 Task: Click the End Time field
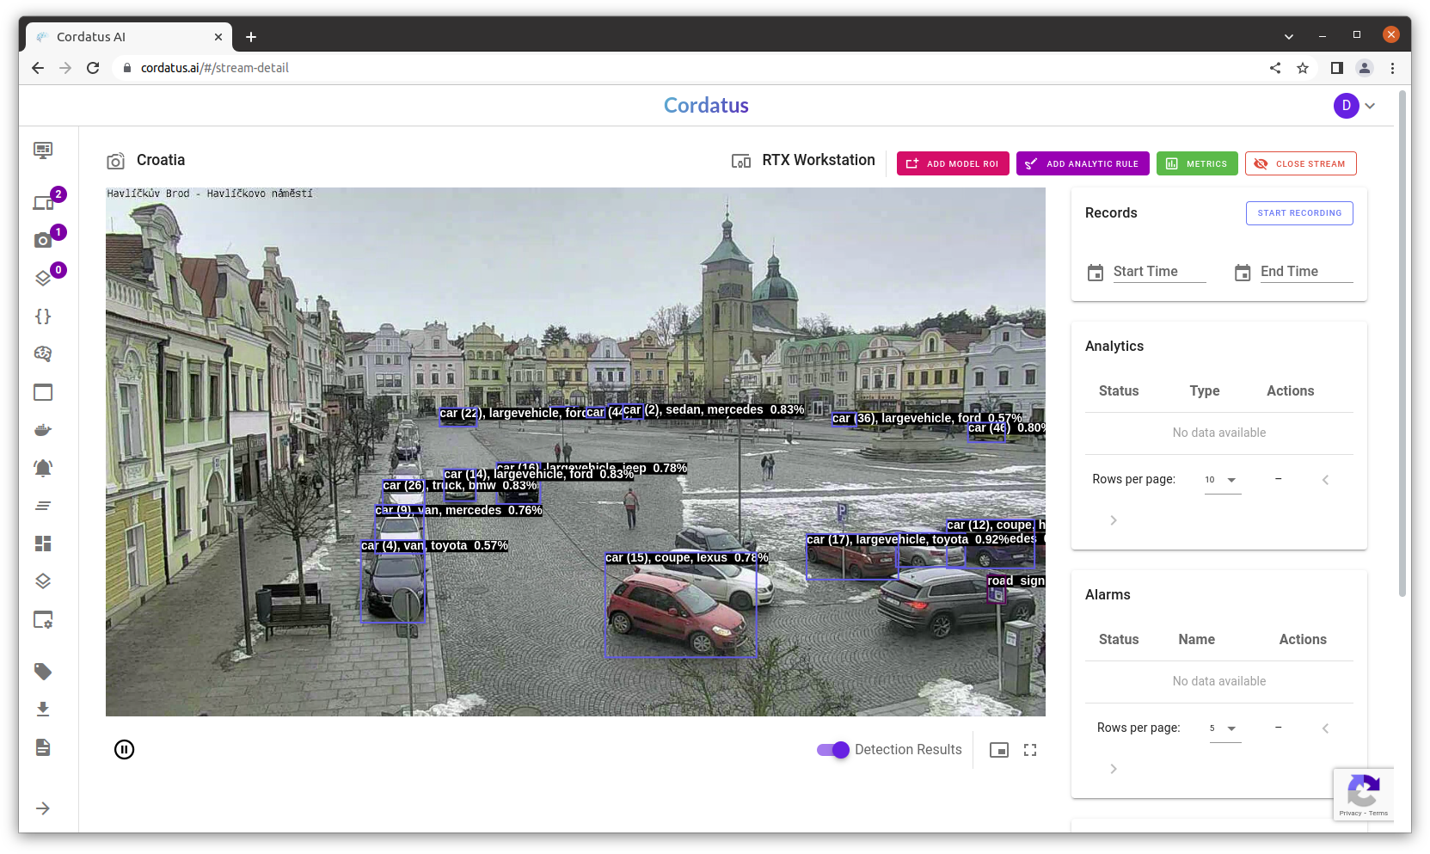[1306, 272]
